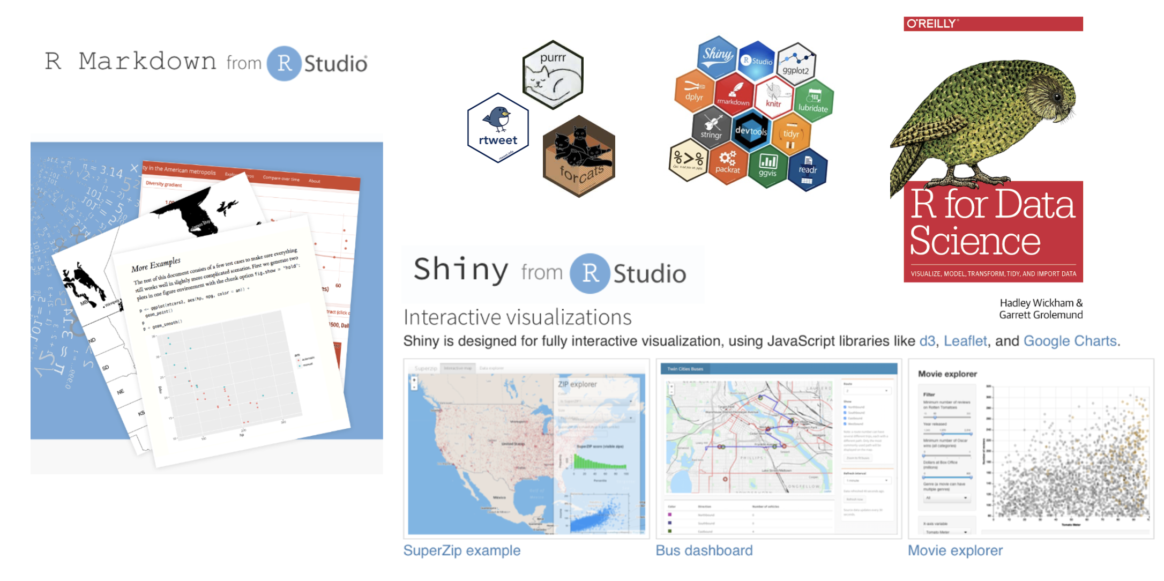The image size is (1164, 581).
Task: Select the Shiny hexagon badge
Action: [x=717, y=56]
